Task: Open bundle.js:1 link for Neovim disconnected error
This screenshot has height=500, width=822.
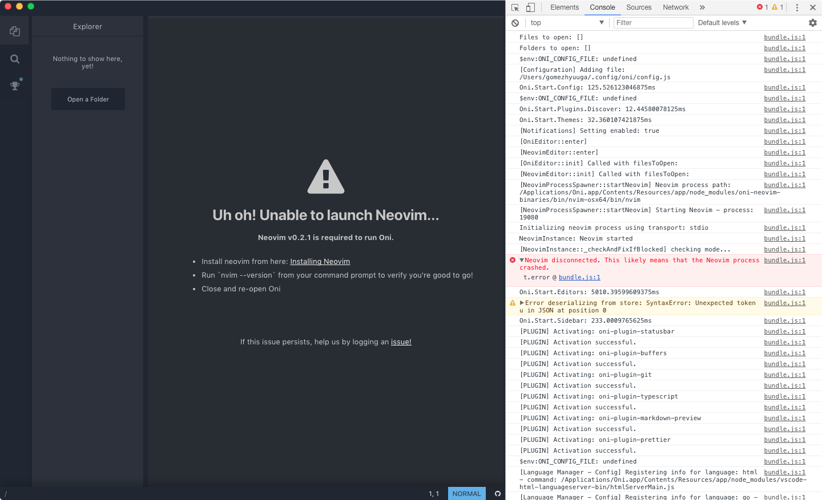Action: click(x=785, y=261)
